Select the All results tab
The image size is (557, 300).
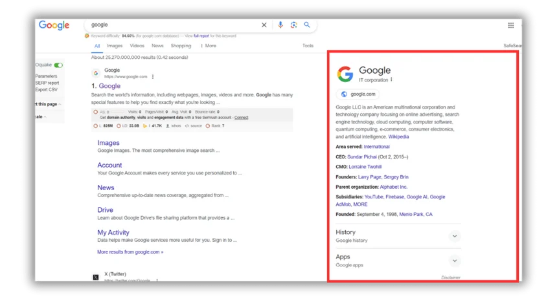97,46
